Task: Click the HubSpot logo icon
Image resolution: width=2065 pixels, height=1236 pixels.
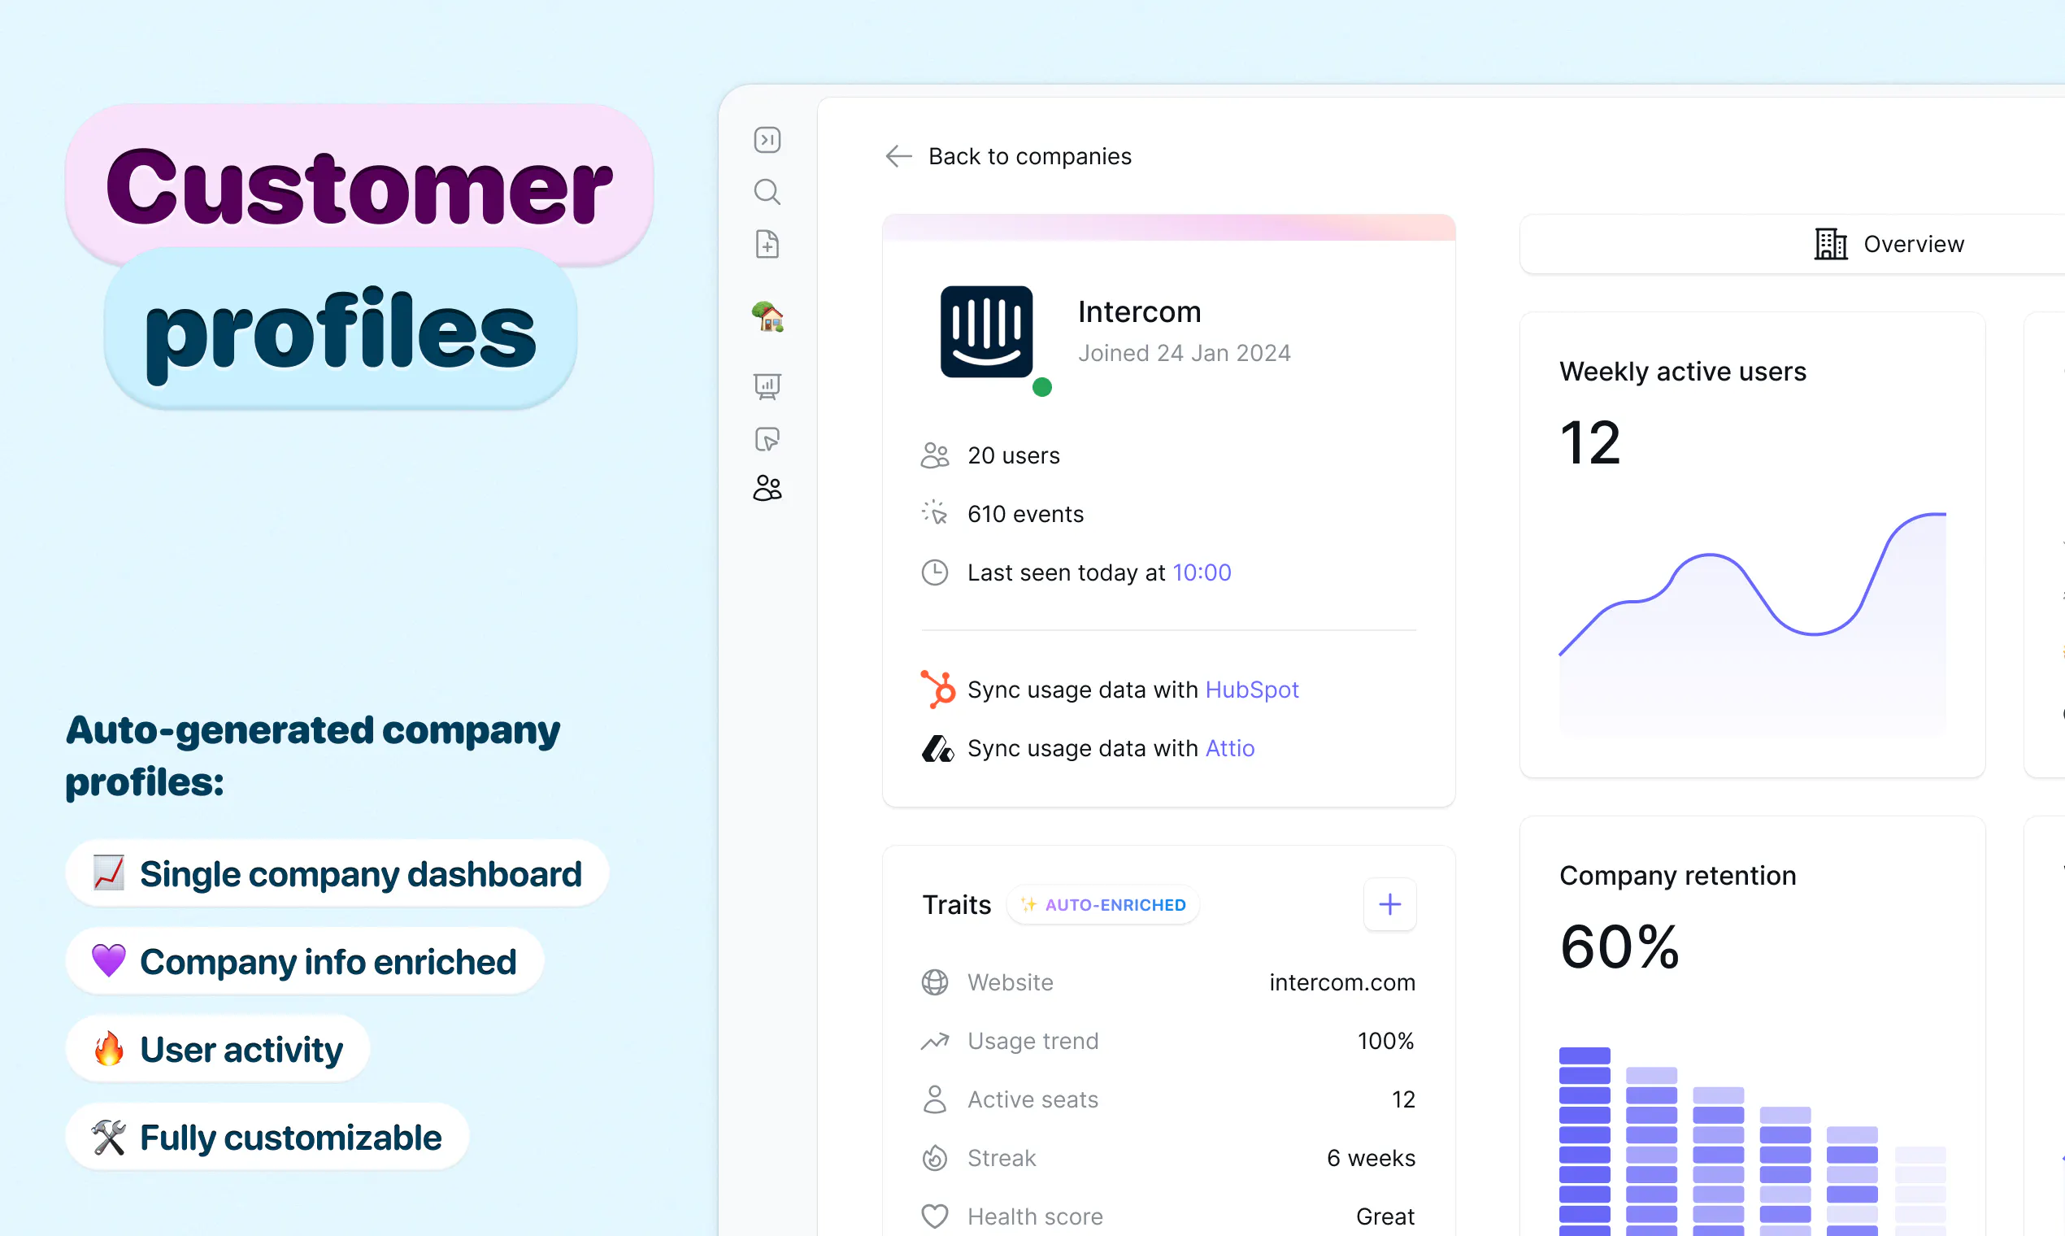Action: pyautogui.click(x=937, y=689)
